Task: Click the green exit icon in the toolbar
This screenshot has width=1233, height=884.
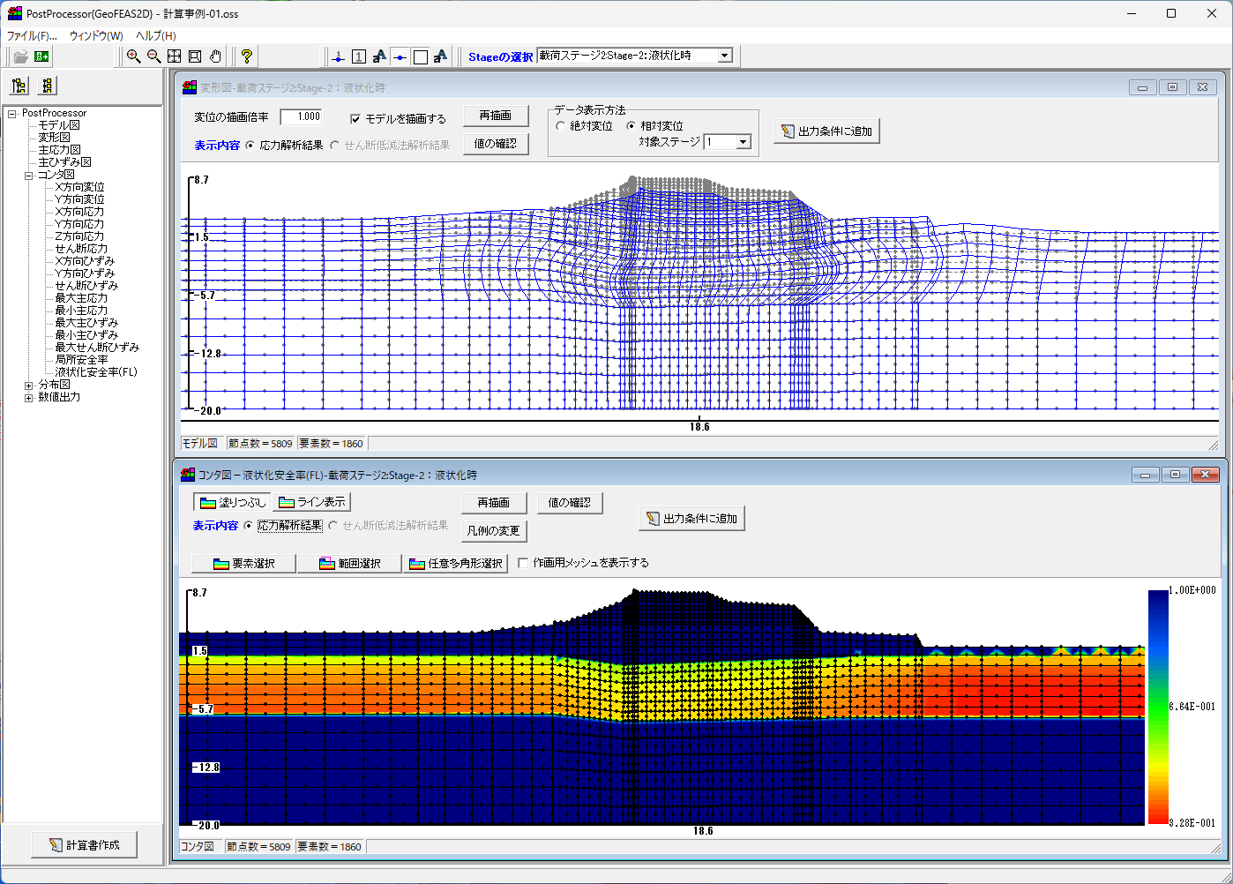Action: [x=41, y=56]
